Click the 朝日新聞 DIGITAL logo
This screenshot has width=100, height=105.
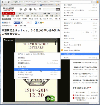coord(8,9)
